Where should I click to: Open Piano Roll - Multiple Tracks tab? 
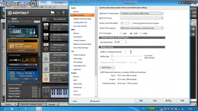coord(31,104)
